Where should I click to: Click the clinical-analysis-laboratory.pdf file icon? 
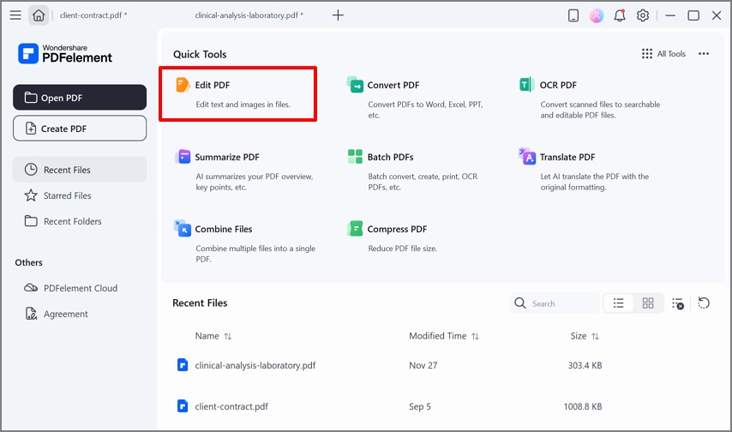pos(183,365)
